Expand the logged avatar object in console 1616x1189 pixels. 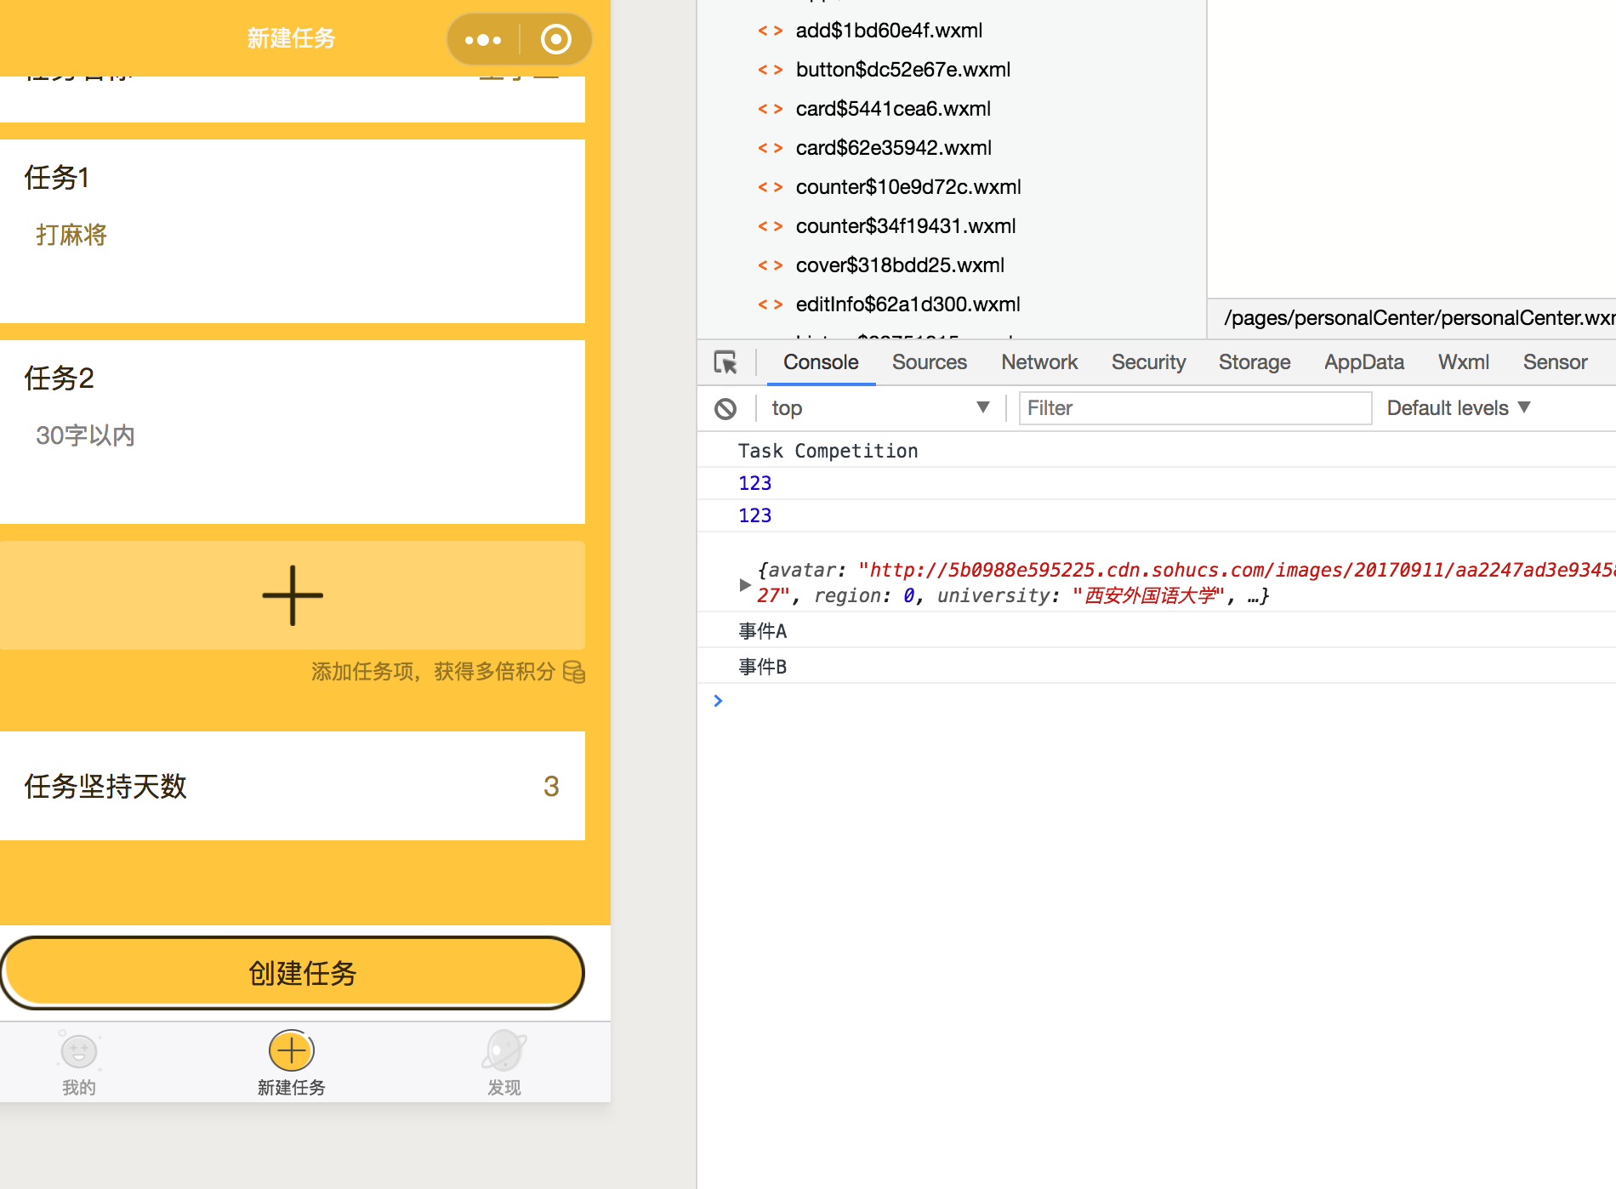(745, 584)
